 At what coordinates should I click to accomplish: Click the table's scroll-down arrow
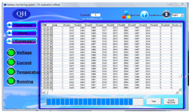click(x=180, y=89)
